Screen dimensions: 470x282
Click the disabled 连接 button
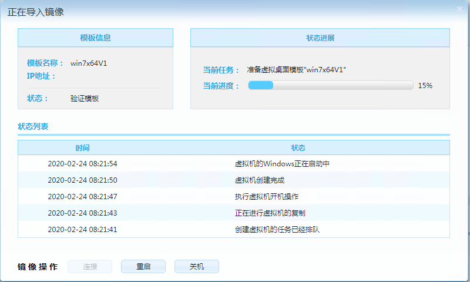click(x=90, y=266)
